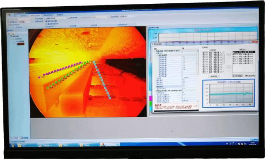Click the volume icon in system tray
Viewport: 265px width, 159px height.
(x=245, y=144)
